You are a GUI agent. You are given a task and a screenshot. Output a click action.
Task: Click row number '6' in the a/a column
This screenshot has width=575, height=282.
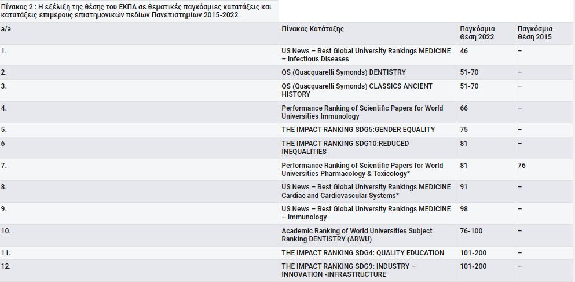point(3,144)
